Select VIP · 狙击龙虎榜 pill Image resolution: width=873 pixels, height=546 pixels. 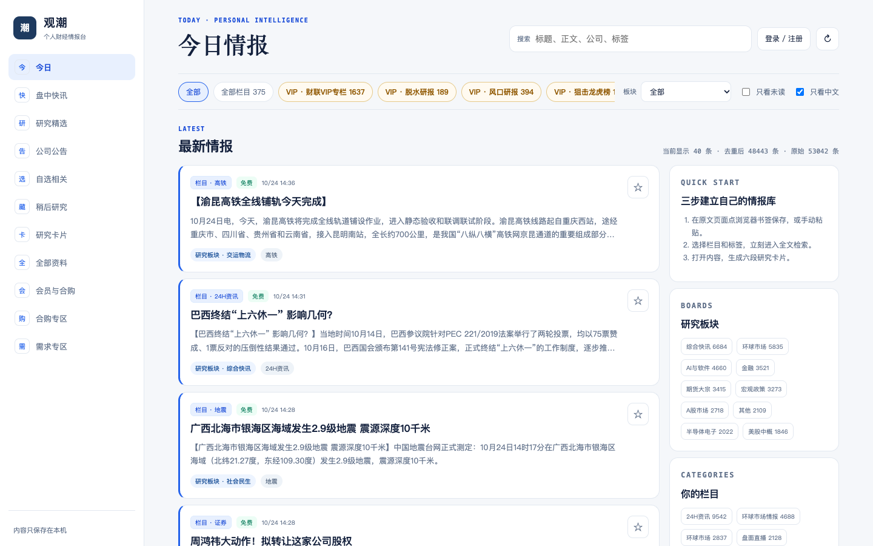[581, 92]
